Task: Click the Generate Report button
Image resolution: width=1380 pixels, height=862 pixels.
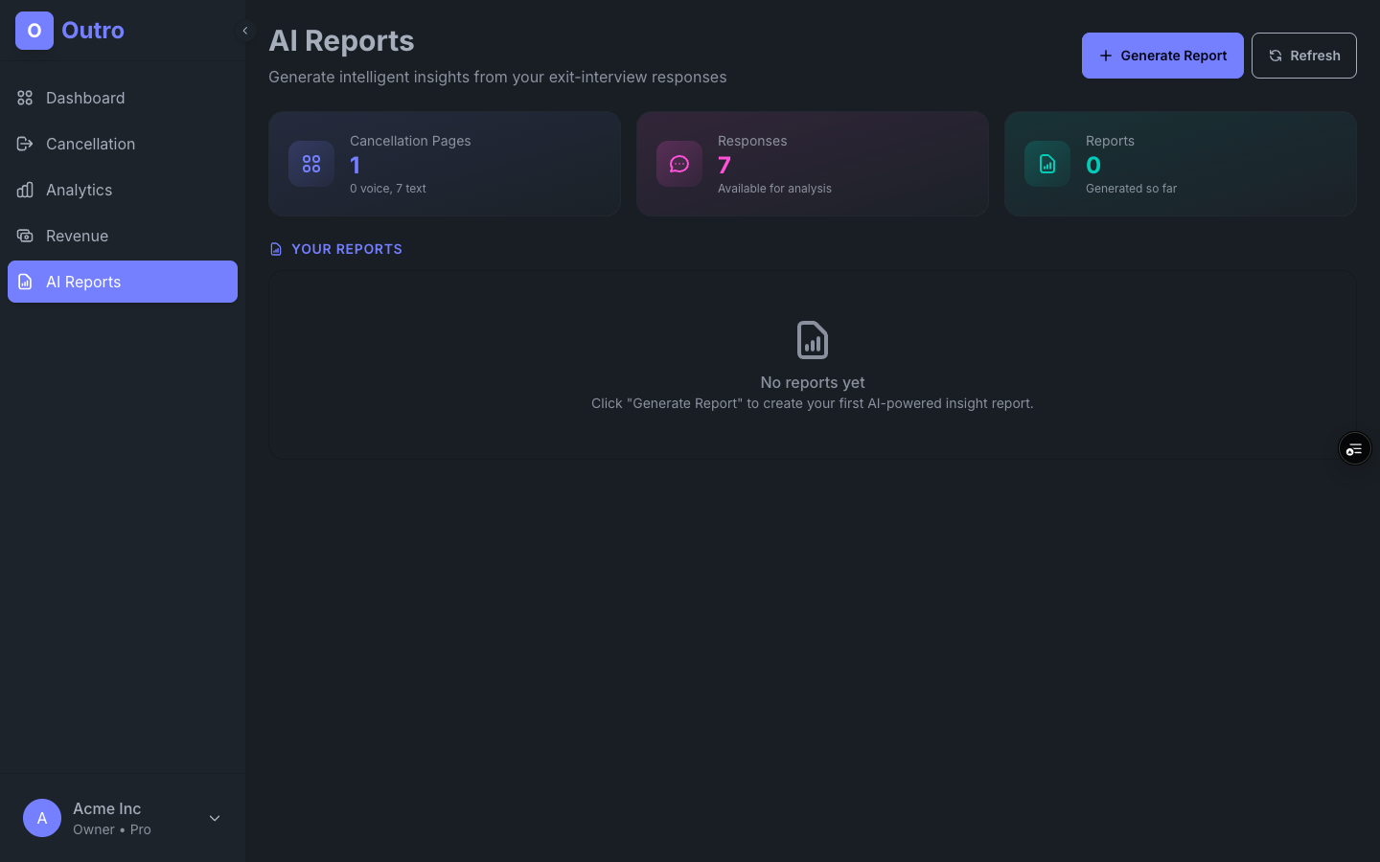Action: 1162,56
